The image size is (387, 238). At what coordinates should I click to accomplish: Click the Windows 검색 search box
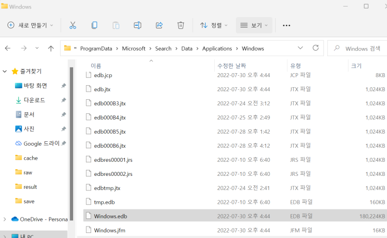pos(357,48)
